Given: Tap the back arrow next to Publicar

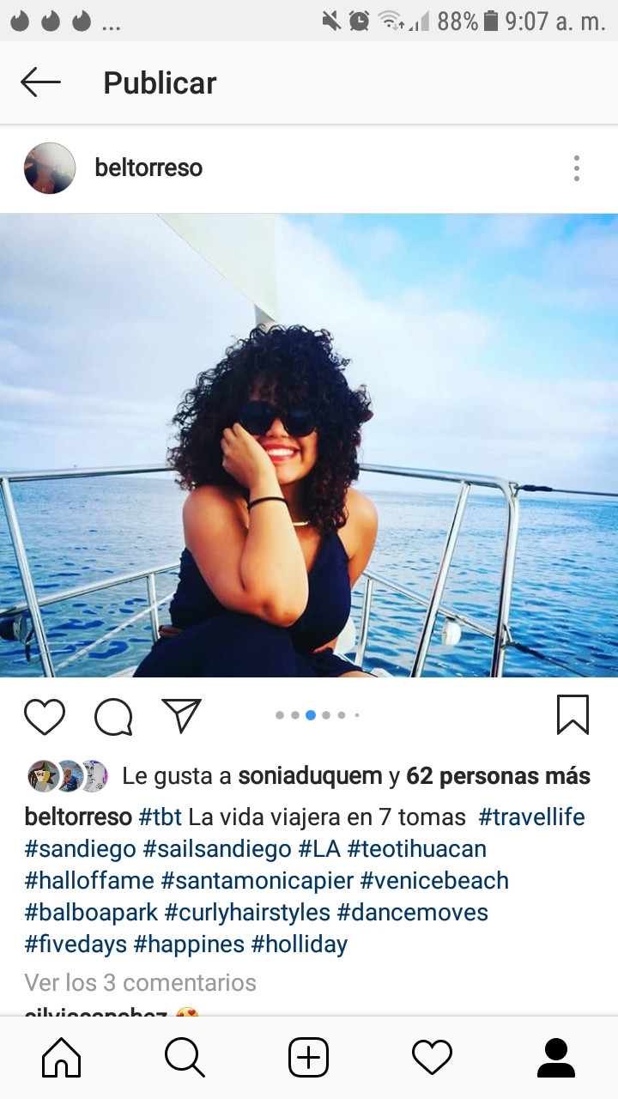Looking at the screenshot, I should [x=40, y=82].
